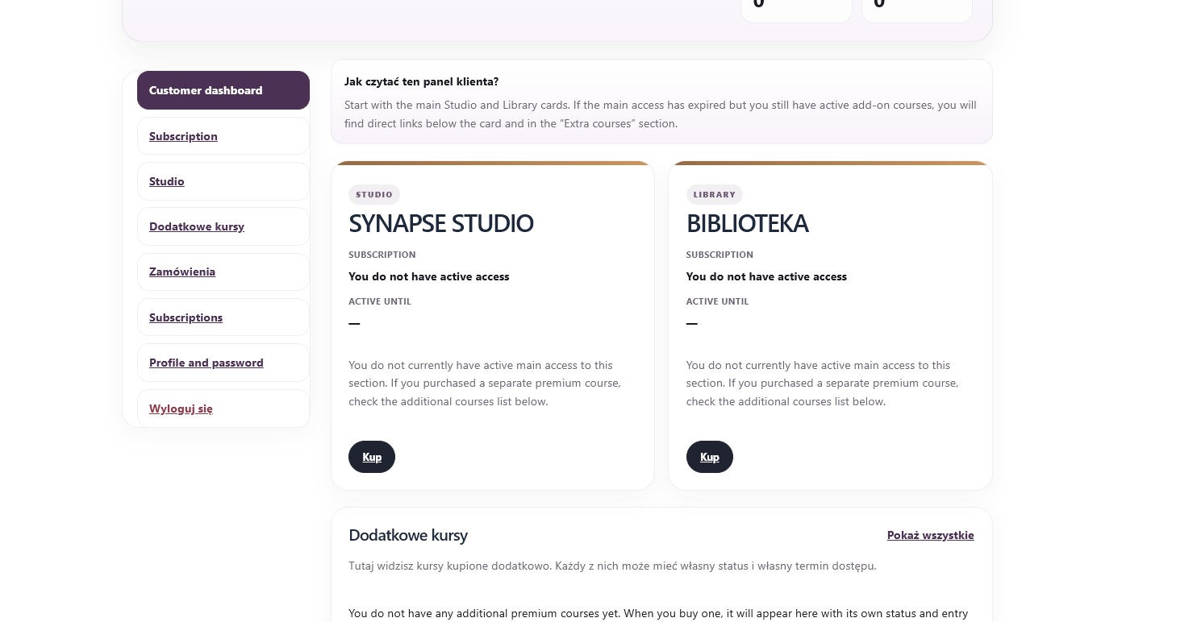Click the LIBRARY badge label
The image size is (1193, 622).
point(714,194)
